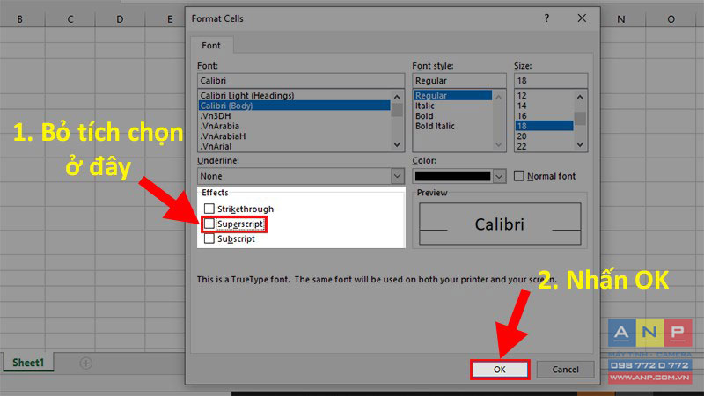Choose .VnArial font

click(x=294, y=146)
